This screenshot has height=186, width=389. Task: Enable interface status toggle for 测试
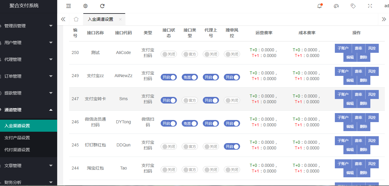click(169, 54)
